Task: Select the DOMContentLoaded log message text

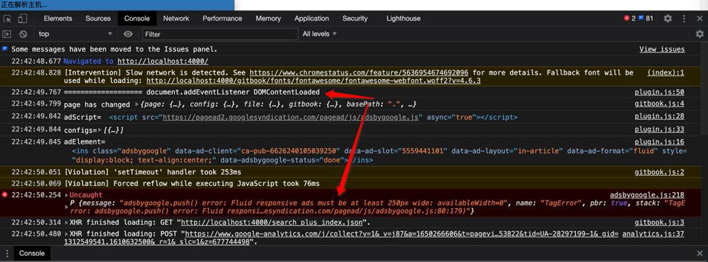Action: point(192,93)
